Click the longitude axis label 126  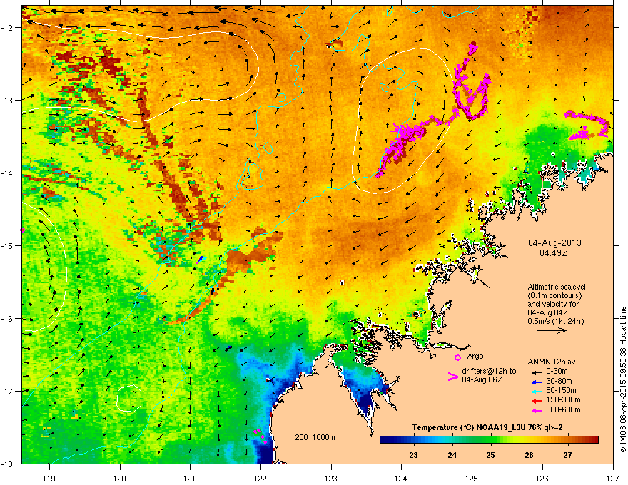(542, 478)
